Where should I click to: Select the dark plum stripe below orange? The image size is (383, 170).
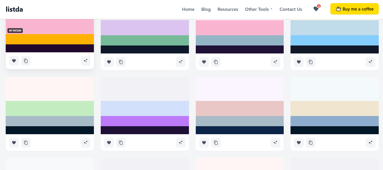coord(50,48)
